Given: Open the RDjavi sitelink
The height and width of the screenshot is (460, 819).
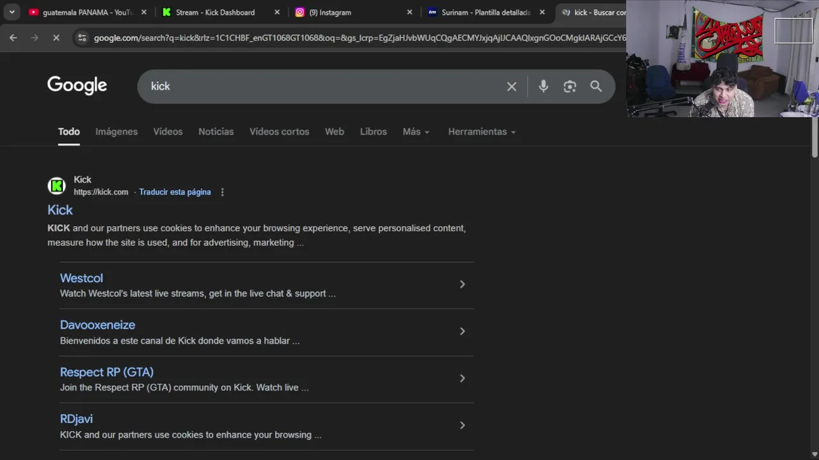Looking at the screenshot, I should click(76, 418).
